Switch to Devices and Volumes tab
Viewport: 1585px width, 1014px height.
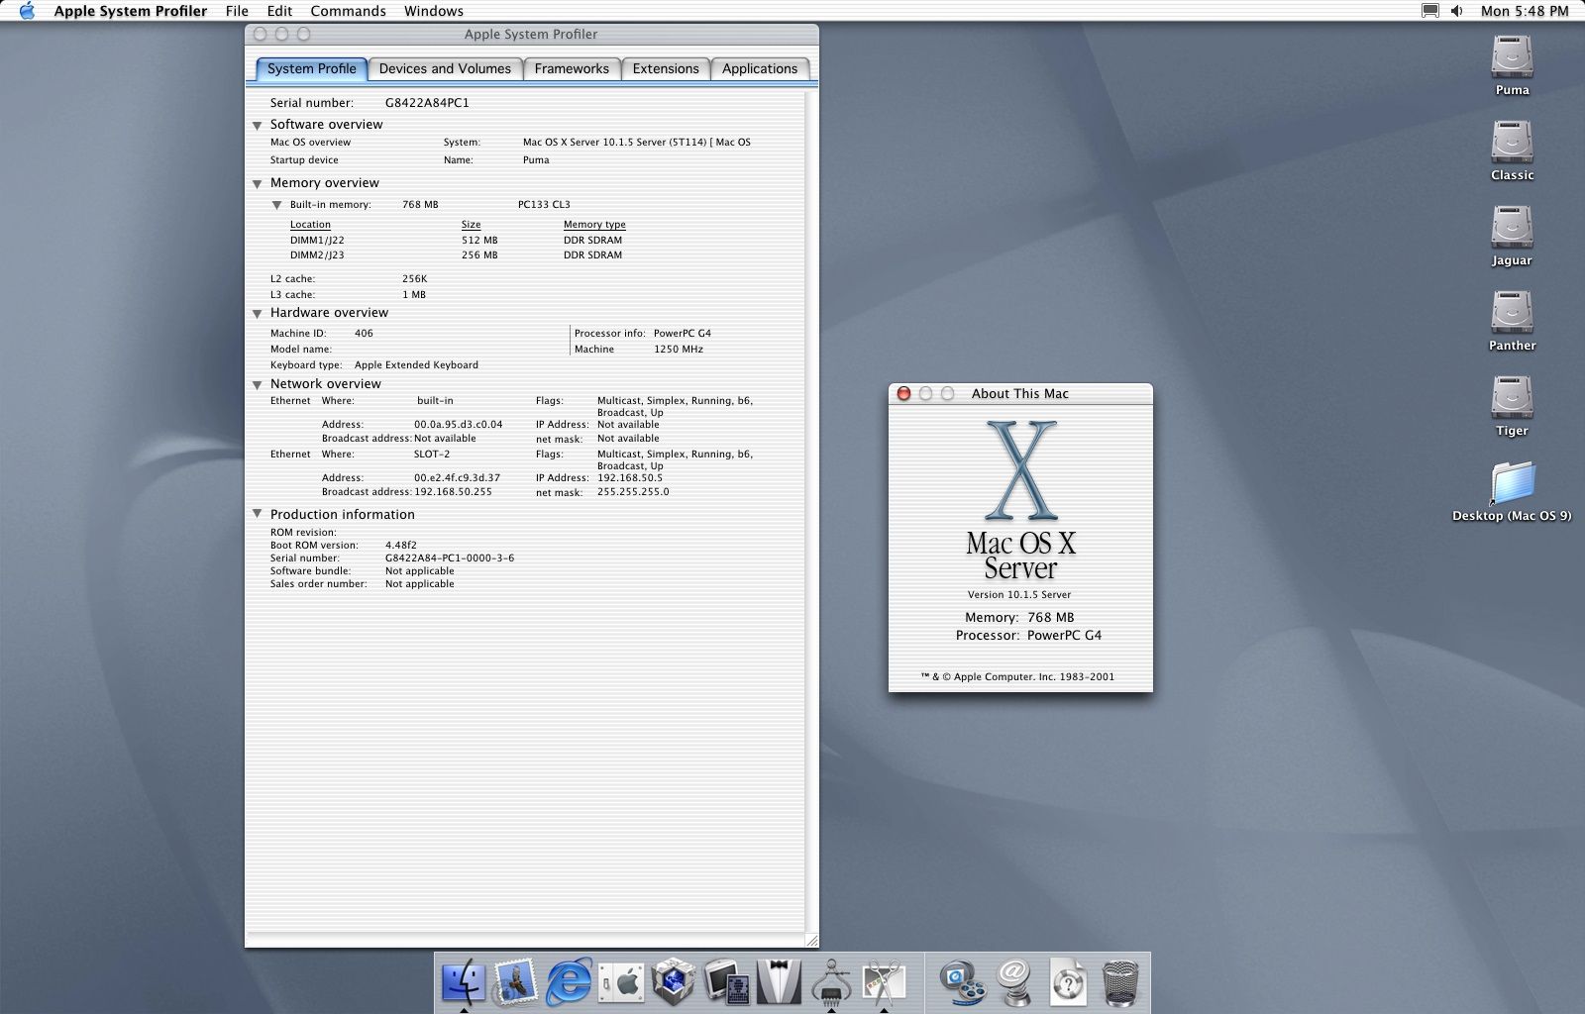(445, 68)
